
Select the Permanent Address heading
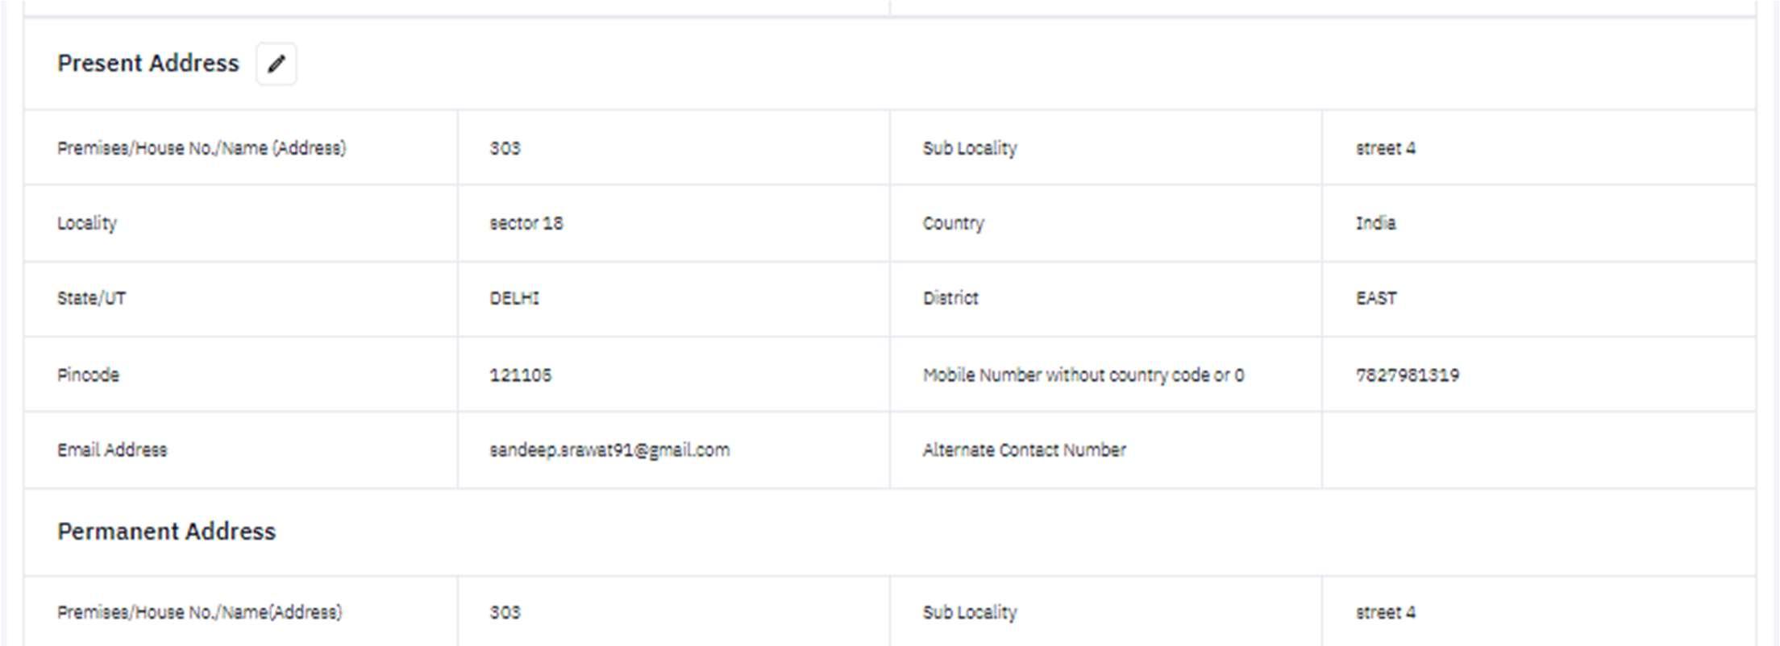tap(167, 532)
